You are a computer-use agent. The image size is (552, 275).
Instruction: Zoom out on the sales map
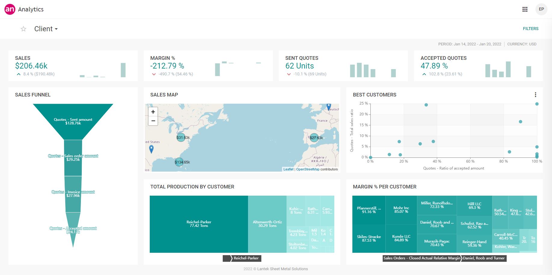pos(153,121)
